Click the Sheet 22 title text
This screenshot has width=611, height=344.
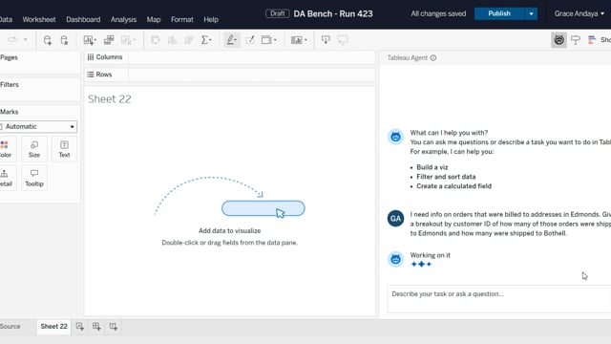point(110,99)
